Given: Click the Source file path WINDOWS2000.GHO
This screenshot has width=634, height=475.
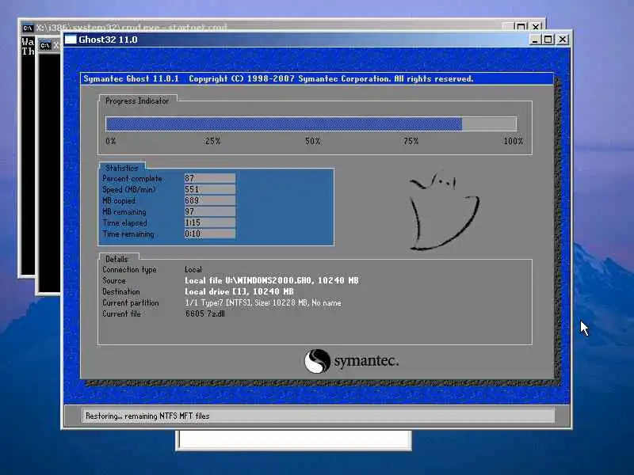Looking at the screenshot, I should (272, 280).
